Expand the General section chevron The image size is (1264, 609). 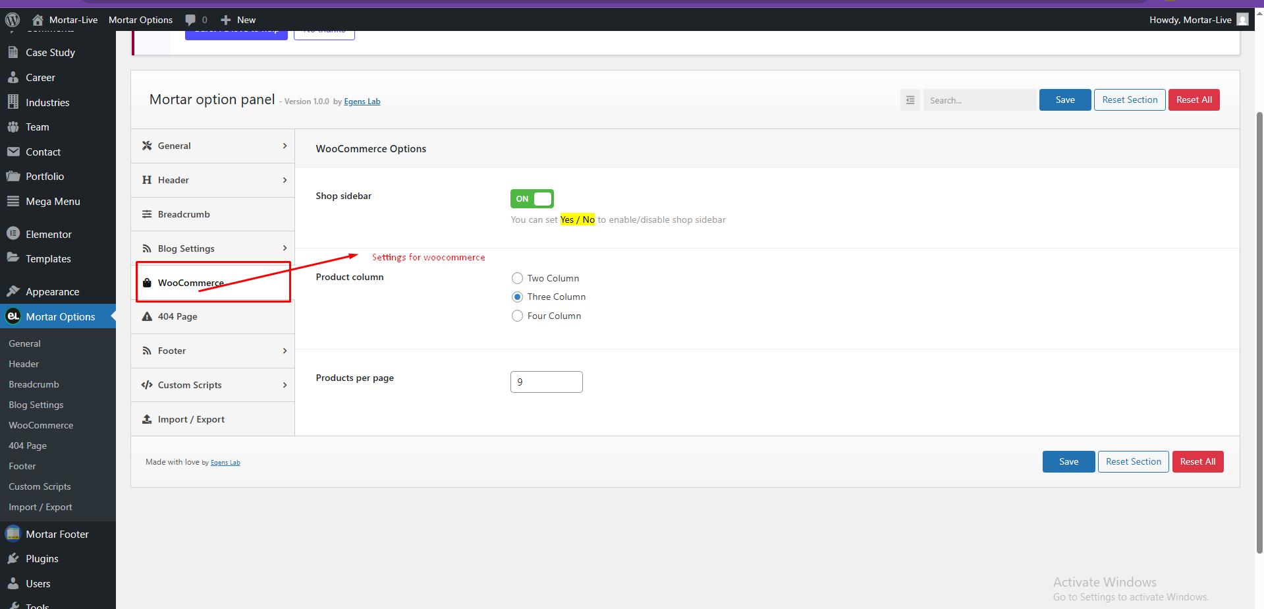coord(285,146)
